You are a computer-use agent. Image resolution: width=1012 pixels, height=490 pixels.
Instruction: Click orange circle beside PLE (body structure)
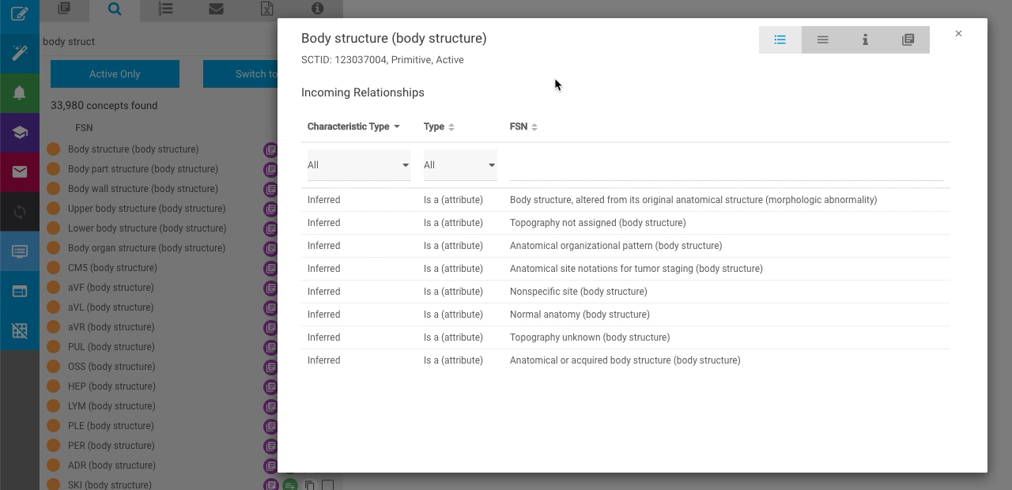[x=53, y=426]
